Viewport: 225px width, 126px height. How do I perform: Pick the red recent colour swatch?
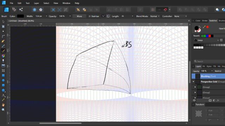pyautogui.click(x=210, y=36)
